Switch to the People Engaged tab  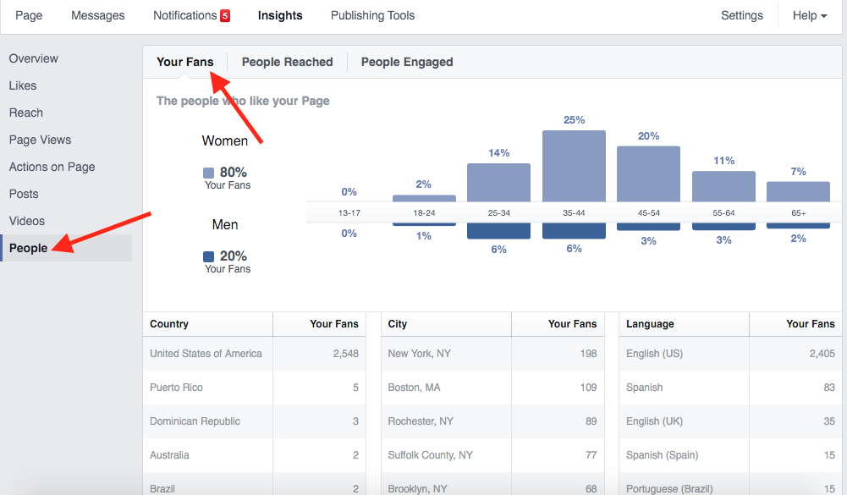pyautogui.click(x=406, y=62)
